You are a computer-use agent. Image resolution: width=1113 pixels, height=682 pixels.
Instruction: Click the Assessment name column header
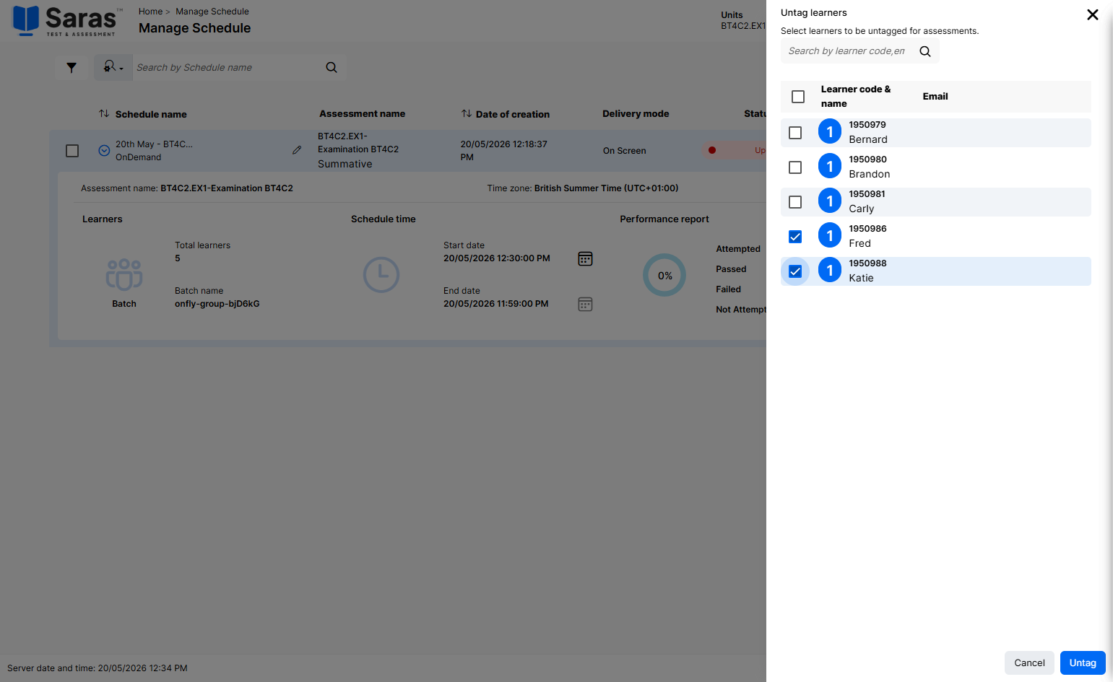pyautogui.click(x=362, y=113)
